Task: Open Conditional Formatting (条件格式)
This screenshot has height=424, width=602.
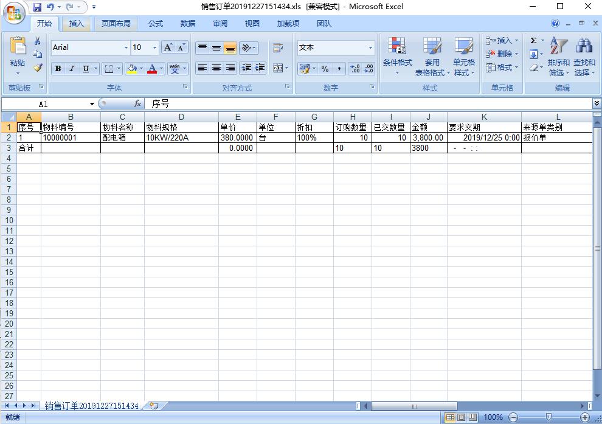Action: (397, 58)
